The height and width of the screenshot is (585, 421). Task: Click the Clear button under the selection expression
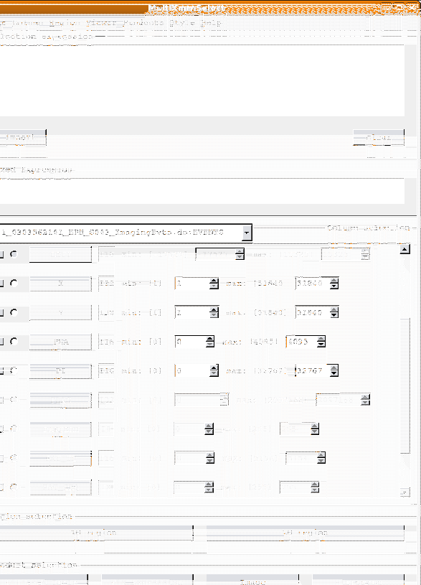click(x=379, y=138)
